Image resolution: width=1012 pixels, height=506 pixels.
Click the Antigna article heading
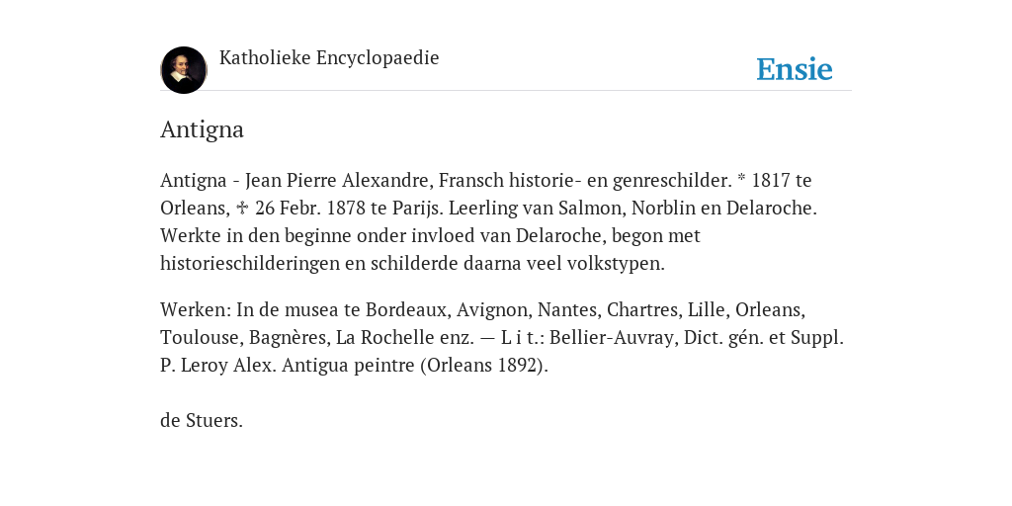click(x=202, y=129)
